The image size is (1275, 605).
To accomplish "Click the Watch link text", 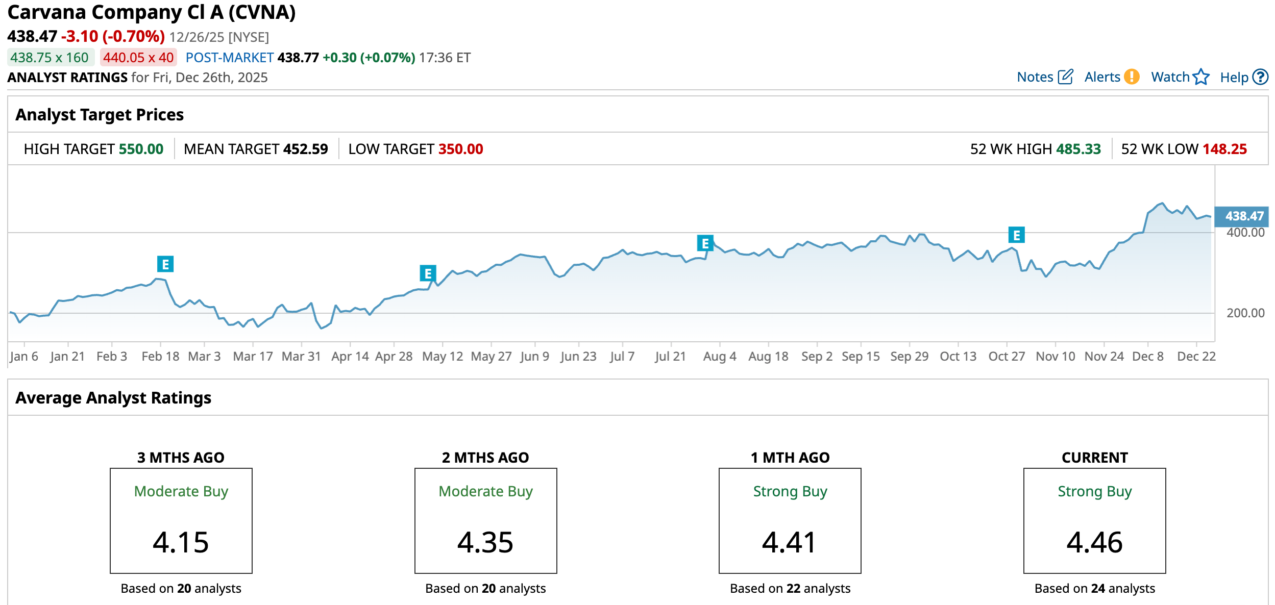I will (1170, 77).
